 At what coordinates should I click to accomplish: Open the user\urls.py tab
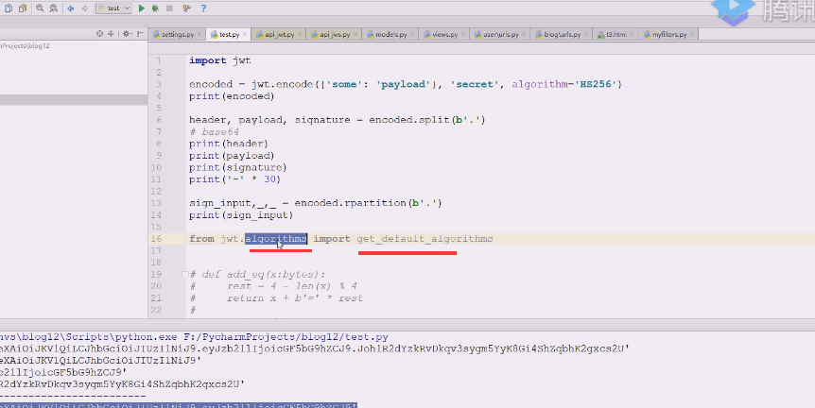tap(500, 34)
